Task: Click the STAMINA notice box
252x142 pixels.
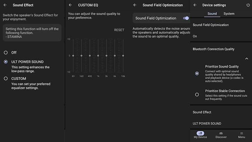Action: tap(32, 33)
